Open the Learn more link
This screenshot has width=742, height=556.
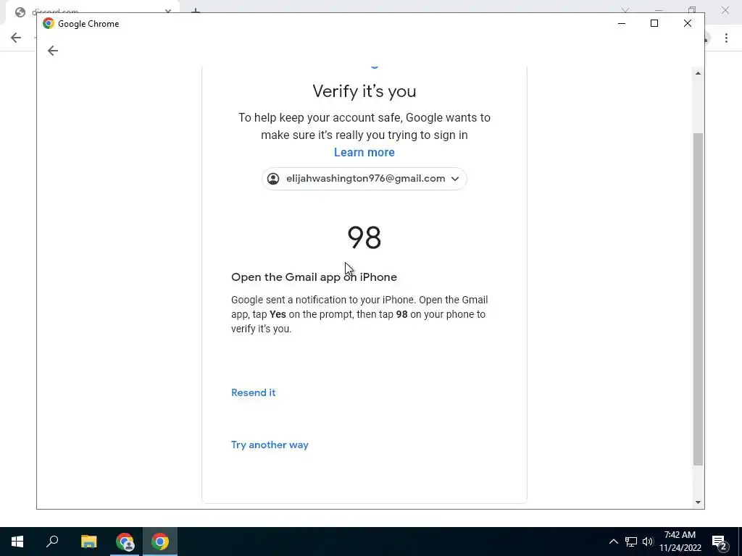(x=364, y=152)
